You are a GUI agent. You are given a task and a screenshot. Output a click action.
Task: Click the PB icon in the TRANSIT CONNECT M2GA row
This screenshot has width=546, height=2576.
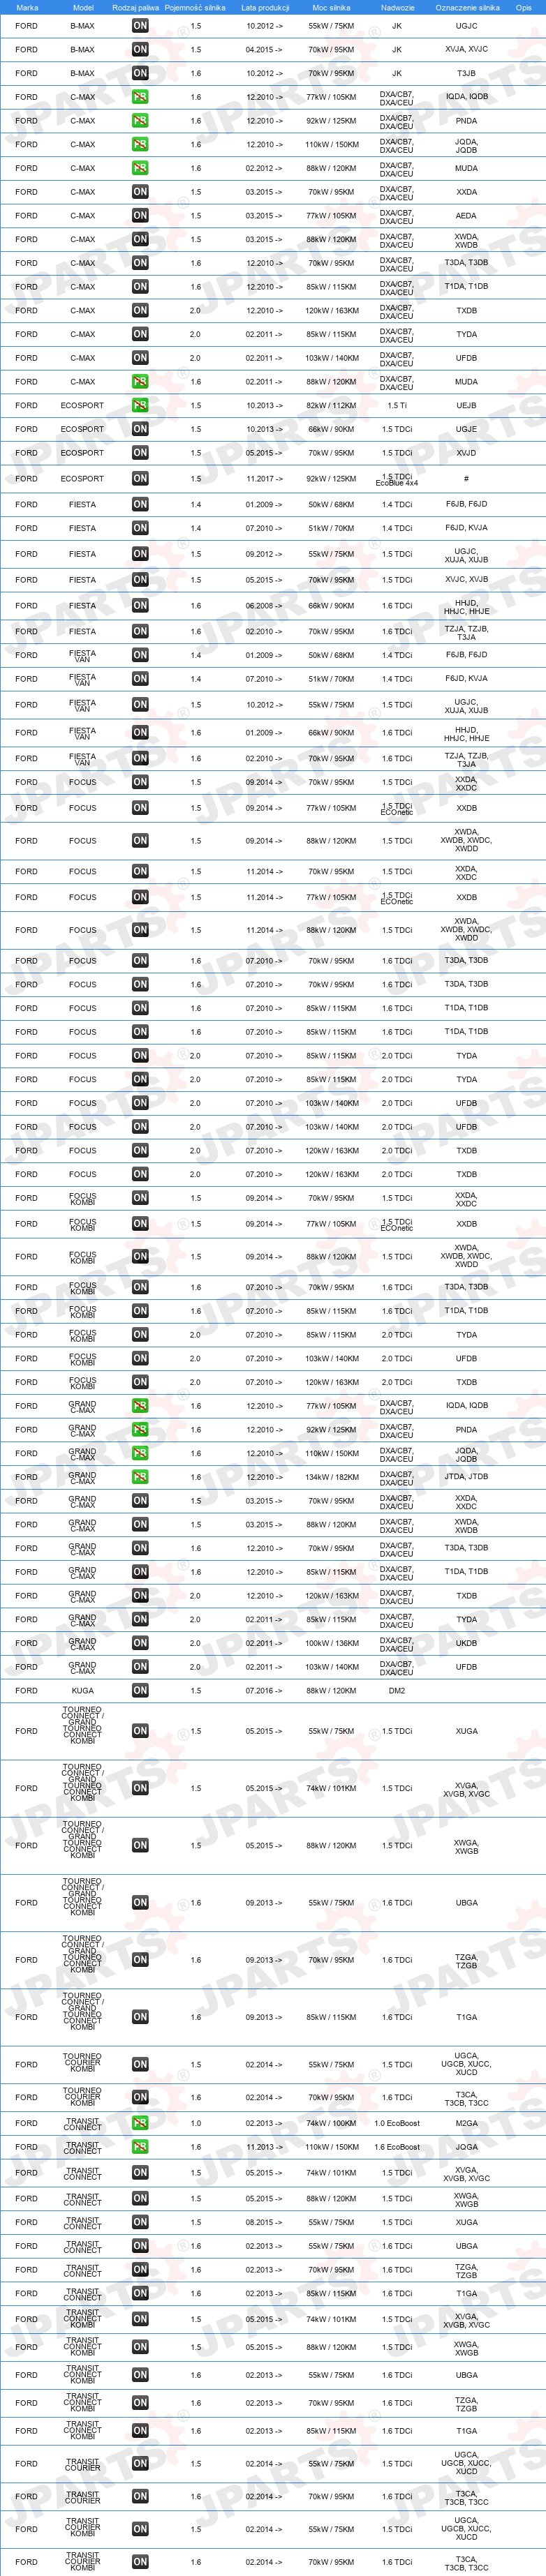point(140,2123)
